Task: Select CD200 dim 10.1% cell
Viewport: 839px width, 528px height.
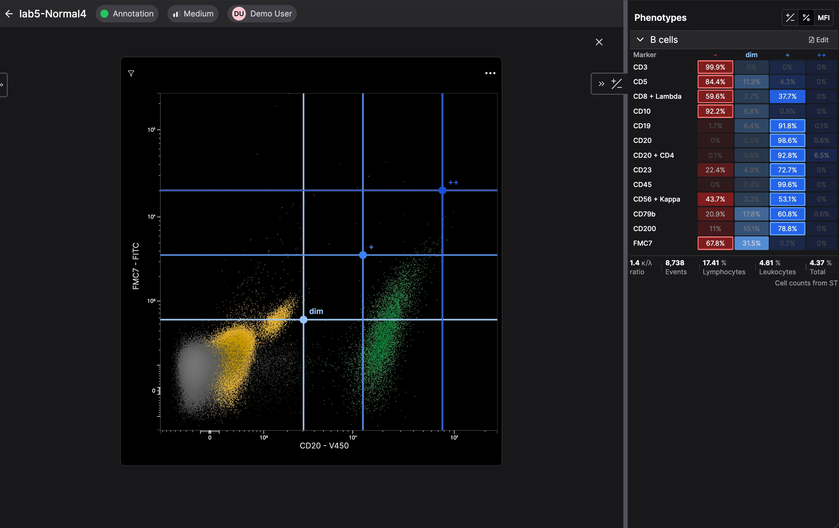Action: coord(751,229)
